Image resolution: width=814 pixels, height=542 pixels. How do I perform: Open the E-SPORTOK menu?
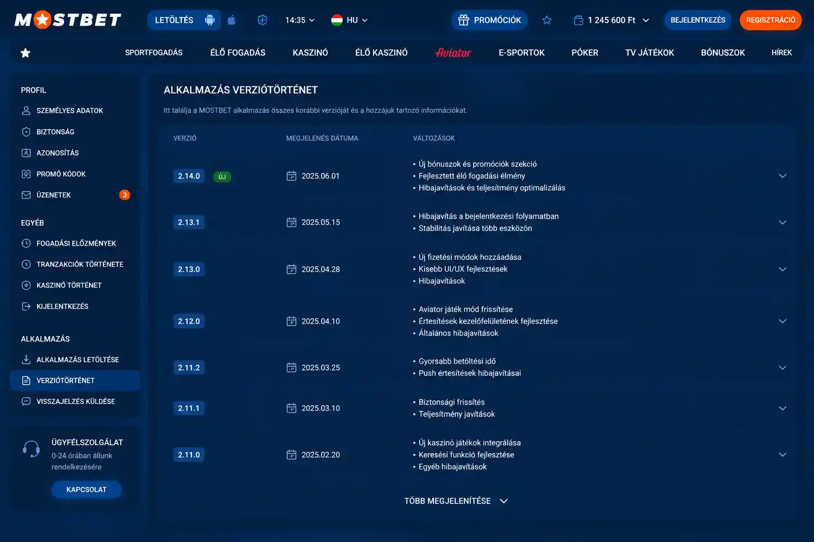click(x=521, y=52)
